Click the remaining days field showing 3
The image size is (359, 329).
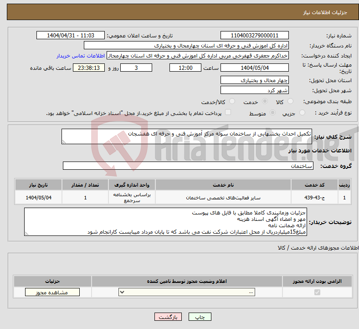pyautogui.click(x=136, y=68)
